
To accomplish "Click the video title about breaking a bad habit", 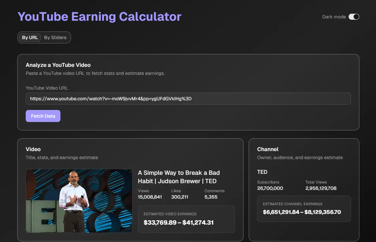I will [x=179, y=177].
